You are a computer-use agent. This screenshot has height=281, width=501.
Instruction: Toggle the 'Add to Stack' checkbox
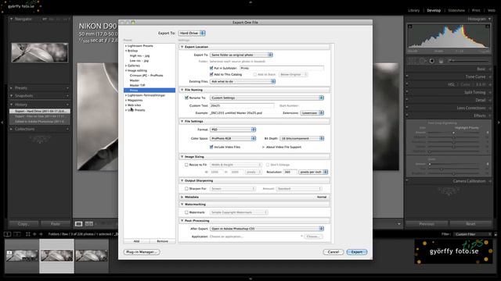click(255, 74)
